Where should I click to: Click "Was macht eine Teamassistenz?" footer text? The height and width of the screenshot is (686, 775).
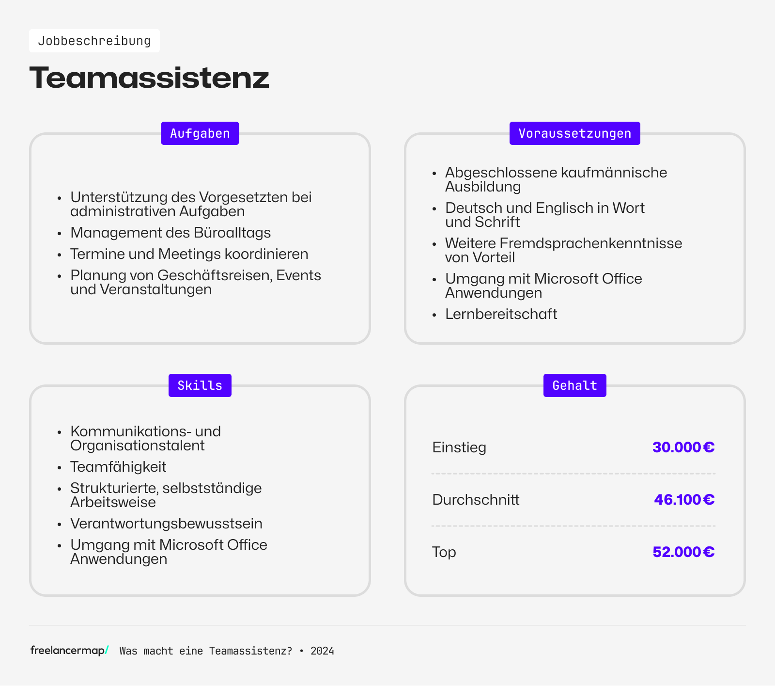point(206,651)
